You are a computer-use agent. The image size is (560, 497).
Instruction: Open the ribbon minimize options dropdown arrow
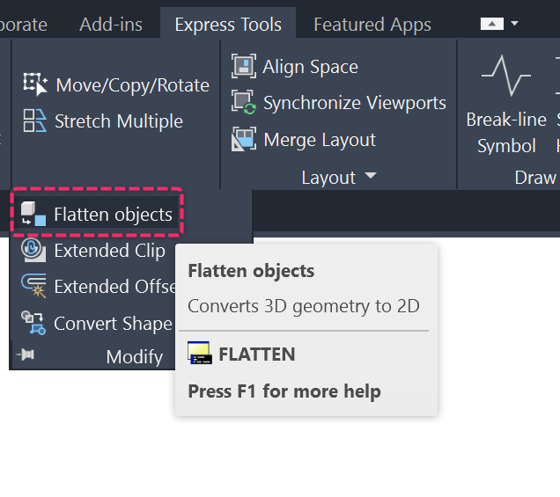tap(515, 24)
